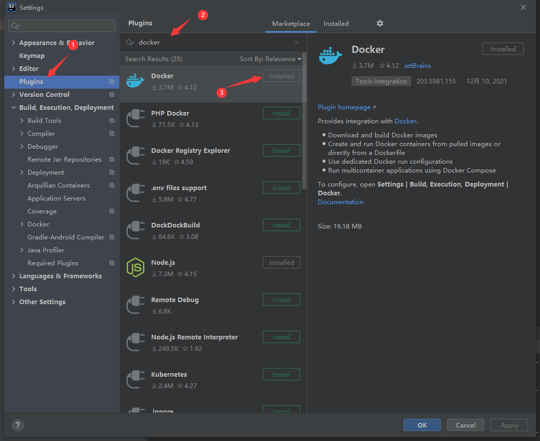Image resolution: width=540 pixels, height=441 pixels.
Task: Switch to the Installed tab
Action: [336, 24]
